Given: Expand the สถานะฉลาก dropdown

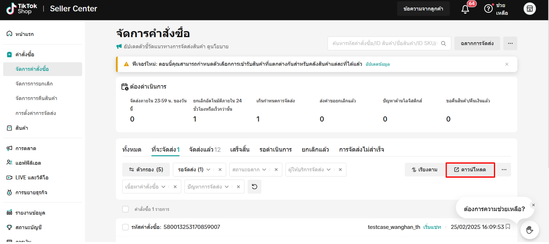Looking at the screenshot, I should point(264,170).
